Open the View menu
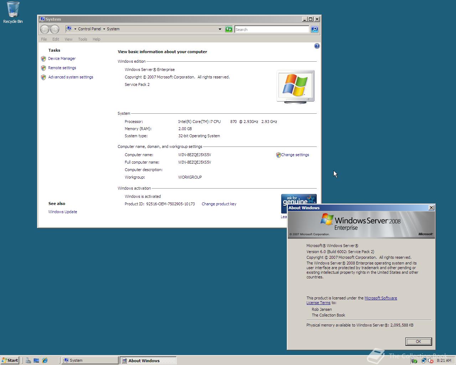This screenshot has width=456, height=365. click(x=68, y=39)
